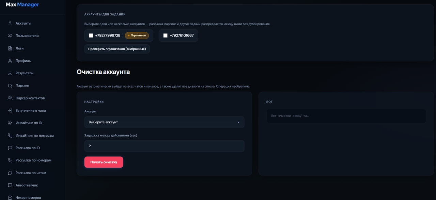Viewport: 436px width, 200px height.
Task: Click the Пользователи sidebar icon
Action: click(x=10, y=36)
